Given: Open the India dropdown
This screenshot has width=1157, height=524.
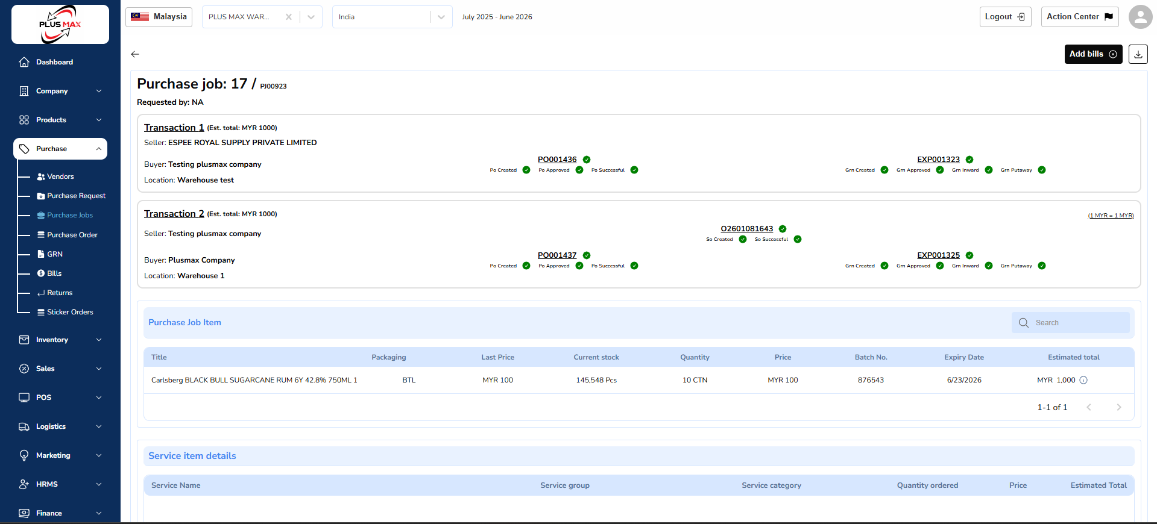Looking at the screenshot, I should [x=392, y=17].
